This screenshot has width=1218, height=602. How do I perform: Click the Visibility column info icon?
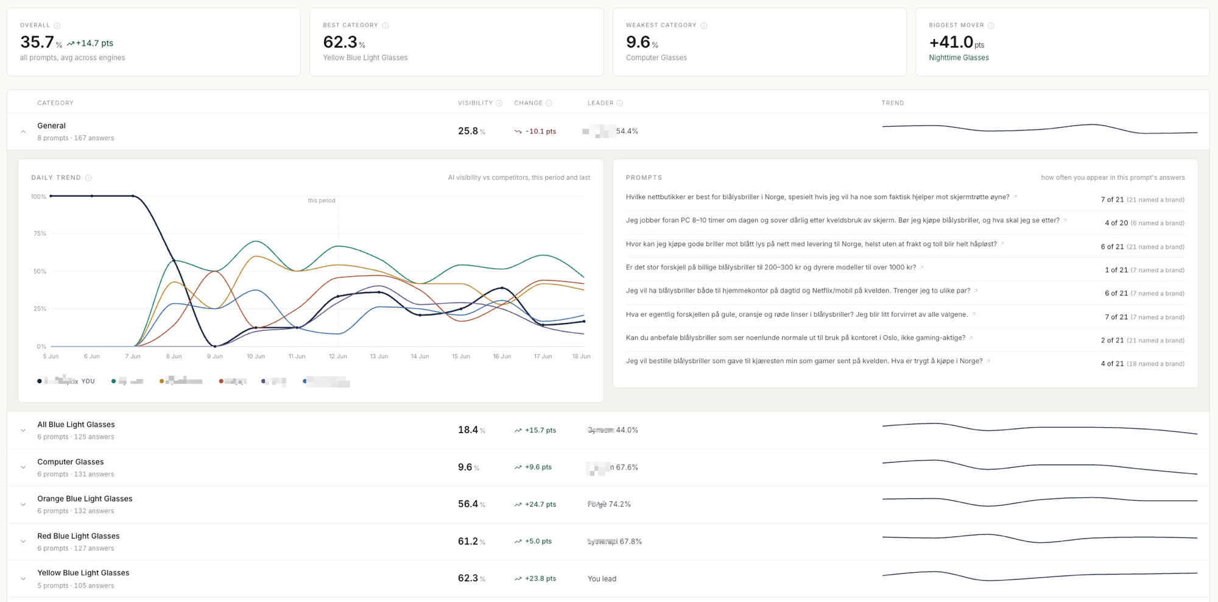click(x=499, y=103)
